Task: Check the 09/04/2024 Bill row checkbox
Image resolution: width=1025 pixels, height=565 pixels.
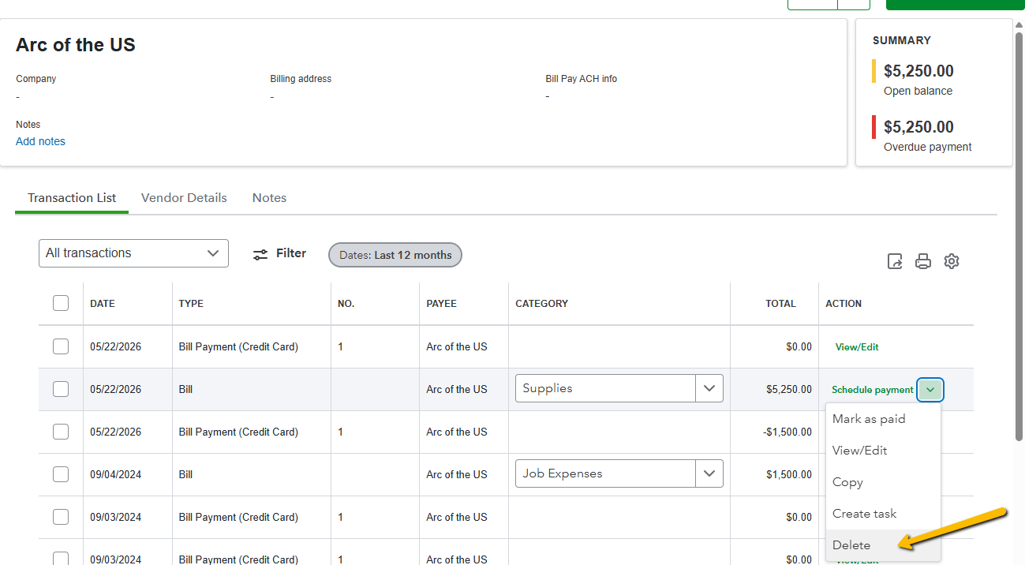Action: (61, 474)
